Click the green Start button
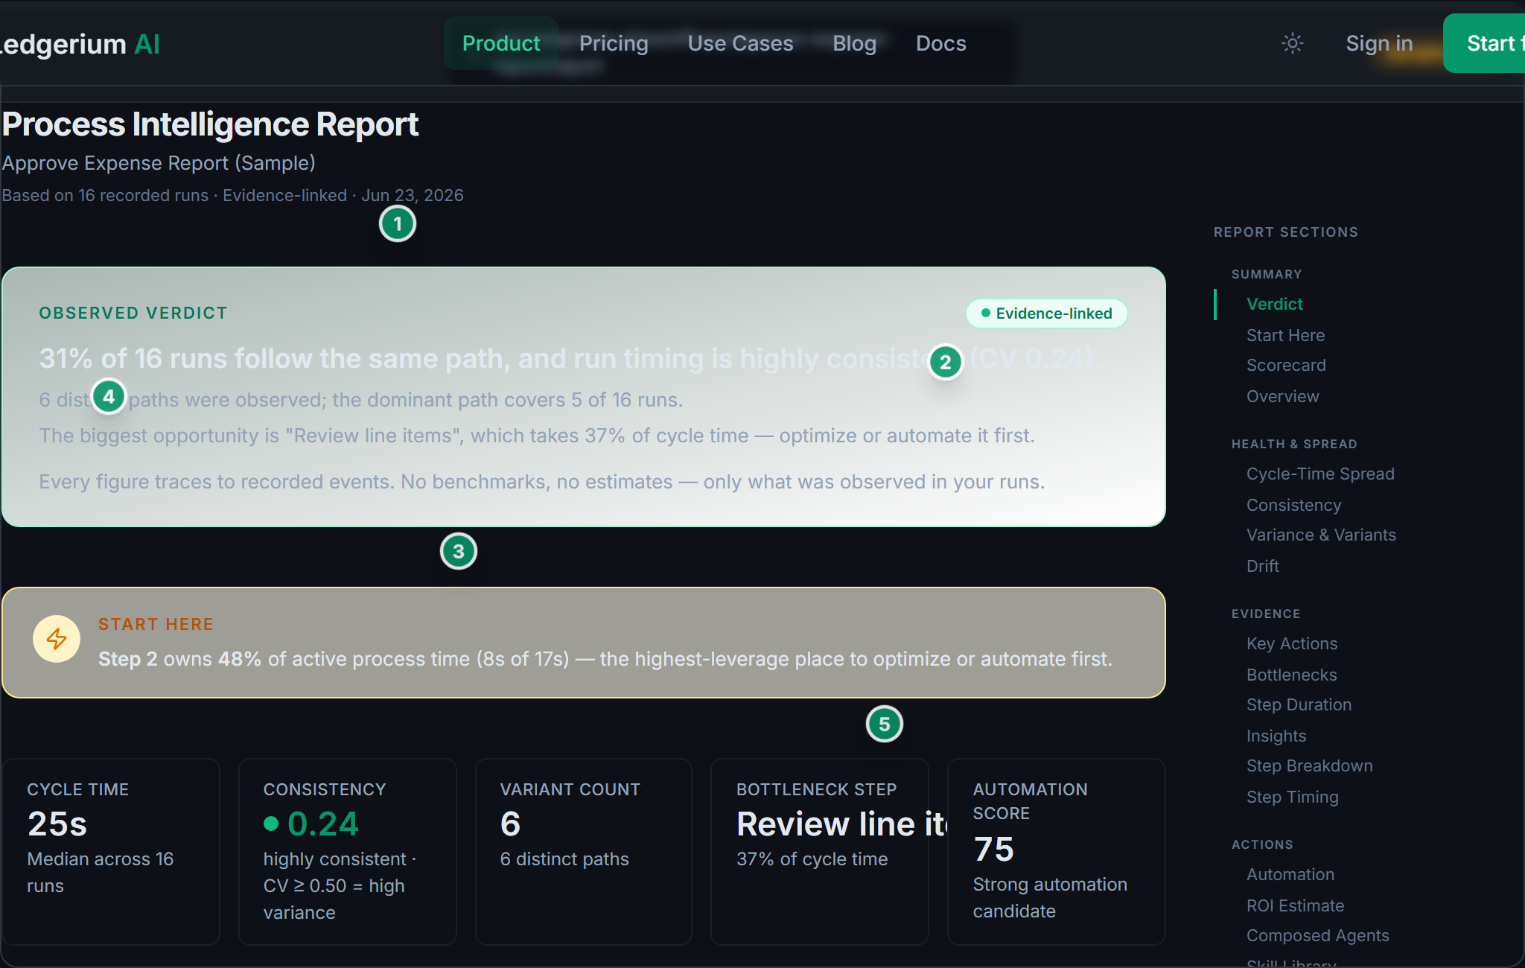The width and height of the screenshot is (1525, 968). [1484, 43]
